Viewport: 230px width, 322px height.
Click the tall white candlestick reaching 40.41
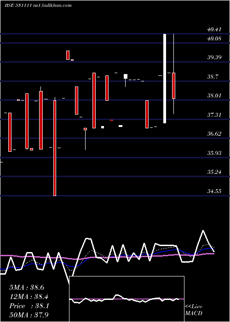pyautogui.click(x=165, y=79)
